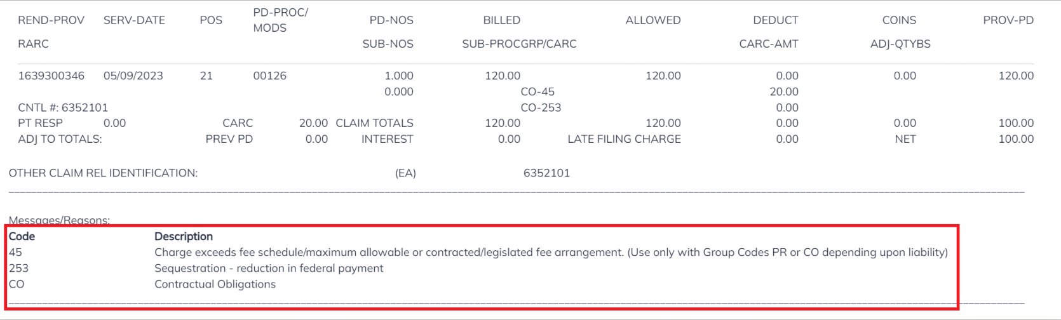Click the CO-253 adjustment code
This screenshot has width=1061, height=320.
(540, 107)
